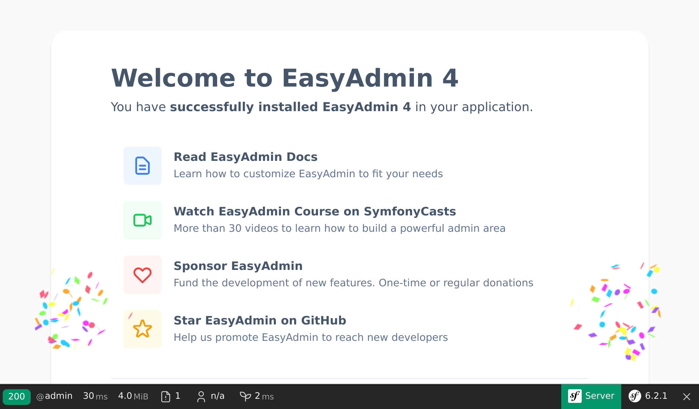
Task: Click the Symfony logo in Server block
Action: (x=575, y=396)
